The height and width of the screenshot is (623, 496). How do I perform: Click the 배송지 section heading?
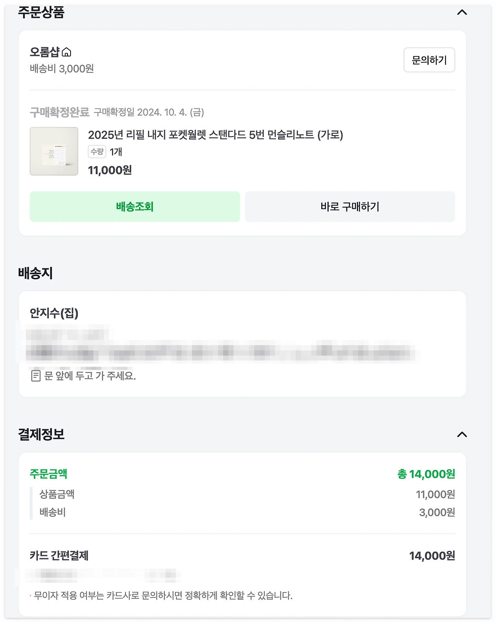(x=35, y=273)
